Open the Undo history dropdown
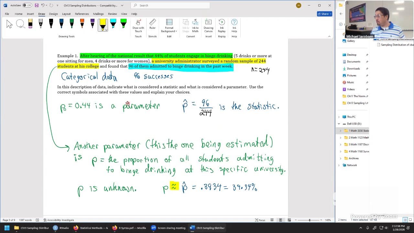414x233 pixels. tap(46, 6)
